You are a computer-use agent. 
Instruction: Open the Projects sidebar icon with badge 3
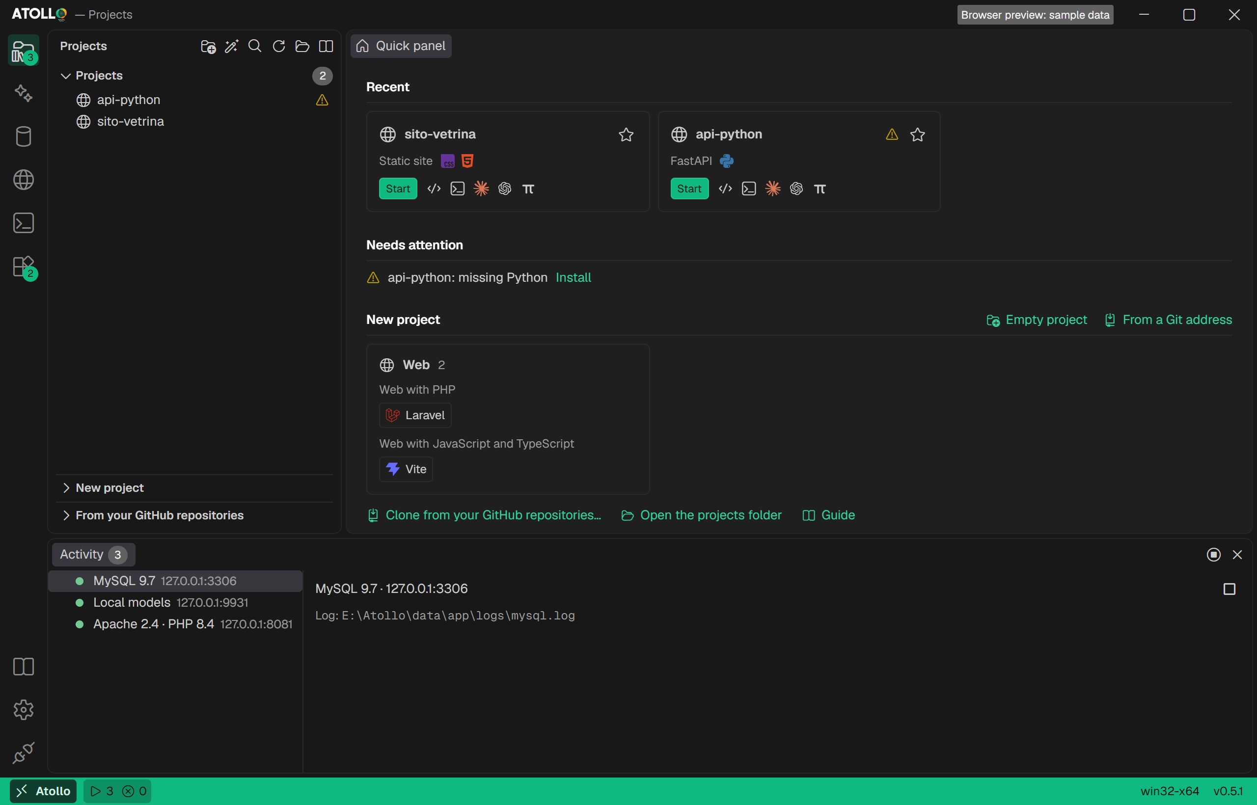click(x=23, y=50)
